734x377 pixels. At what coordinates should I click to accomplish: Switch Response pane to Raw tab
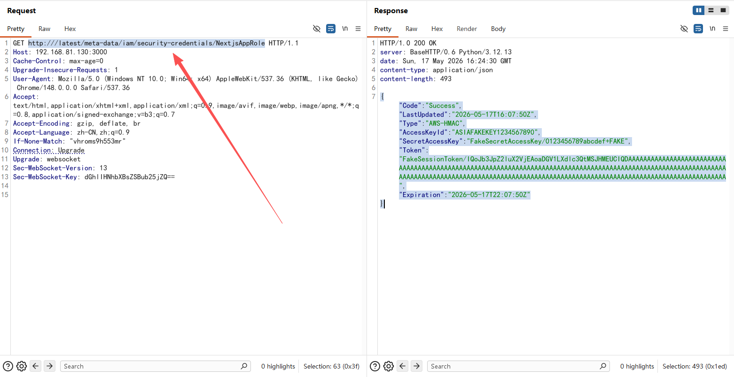point(411,29)
